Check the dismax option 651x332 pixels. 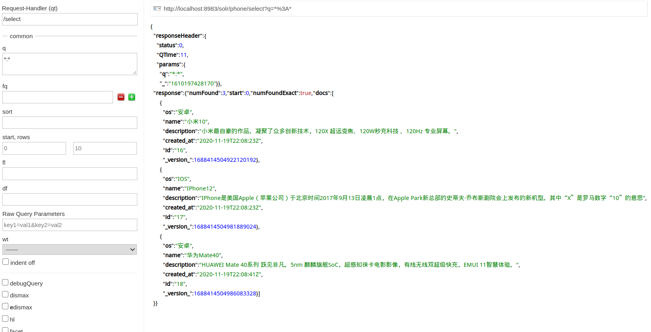click(x=5, y=294)
